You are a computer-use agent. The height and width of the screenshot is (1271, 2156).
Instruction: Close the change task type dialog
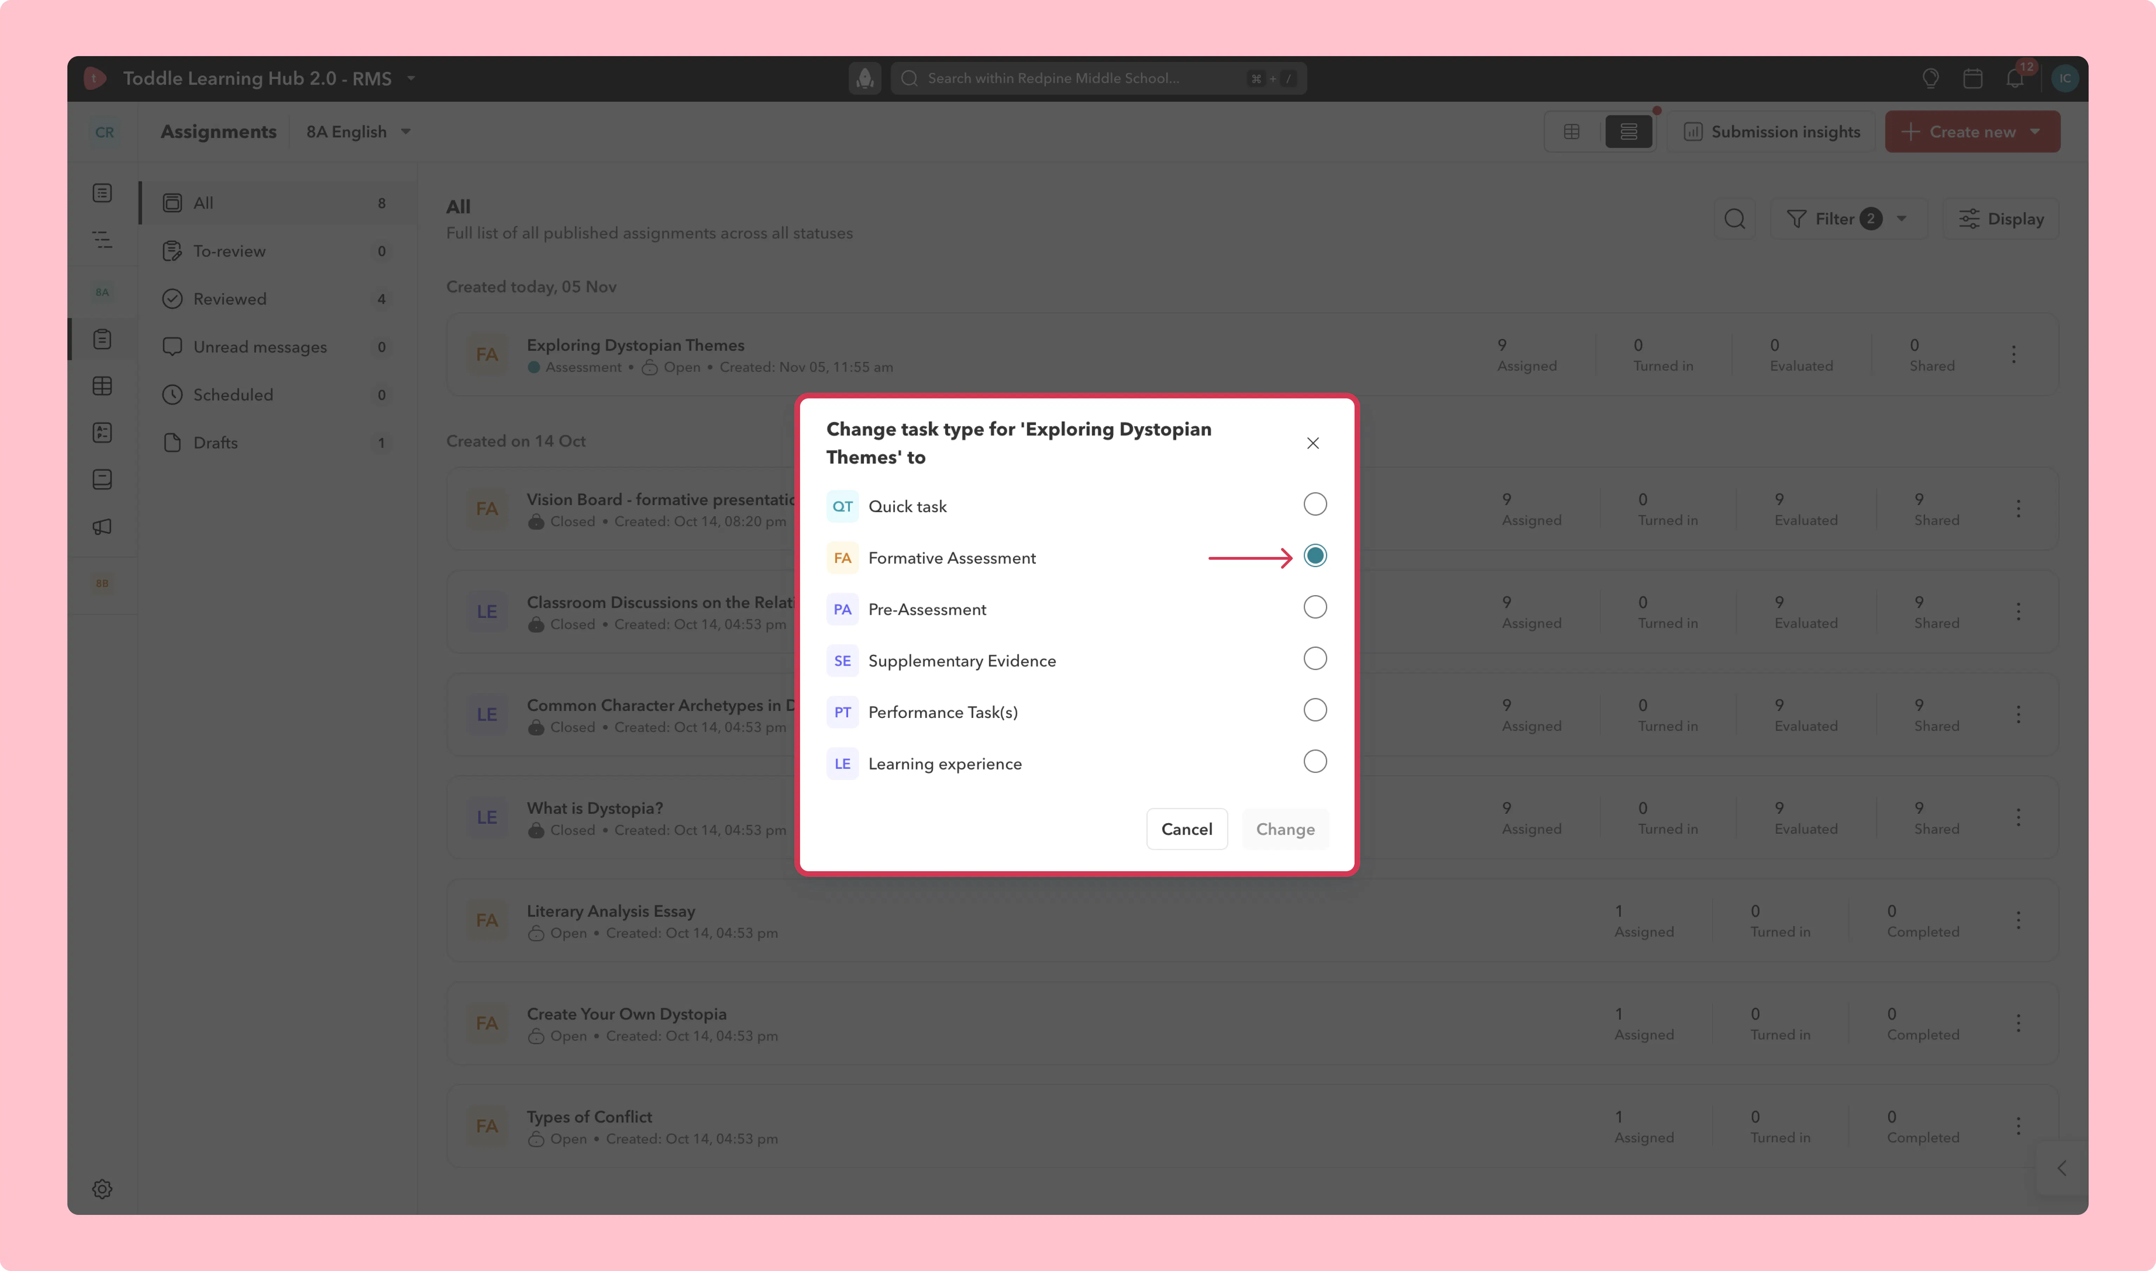pos(1313,443)
